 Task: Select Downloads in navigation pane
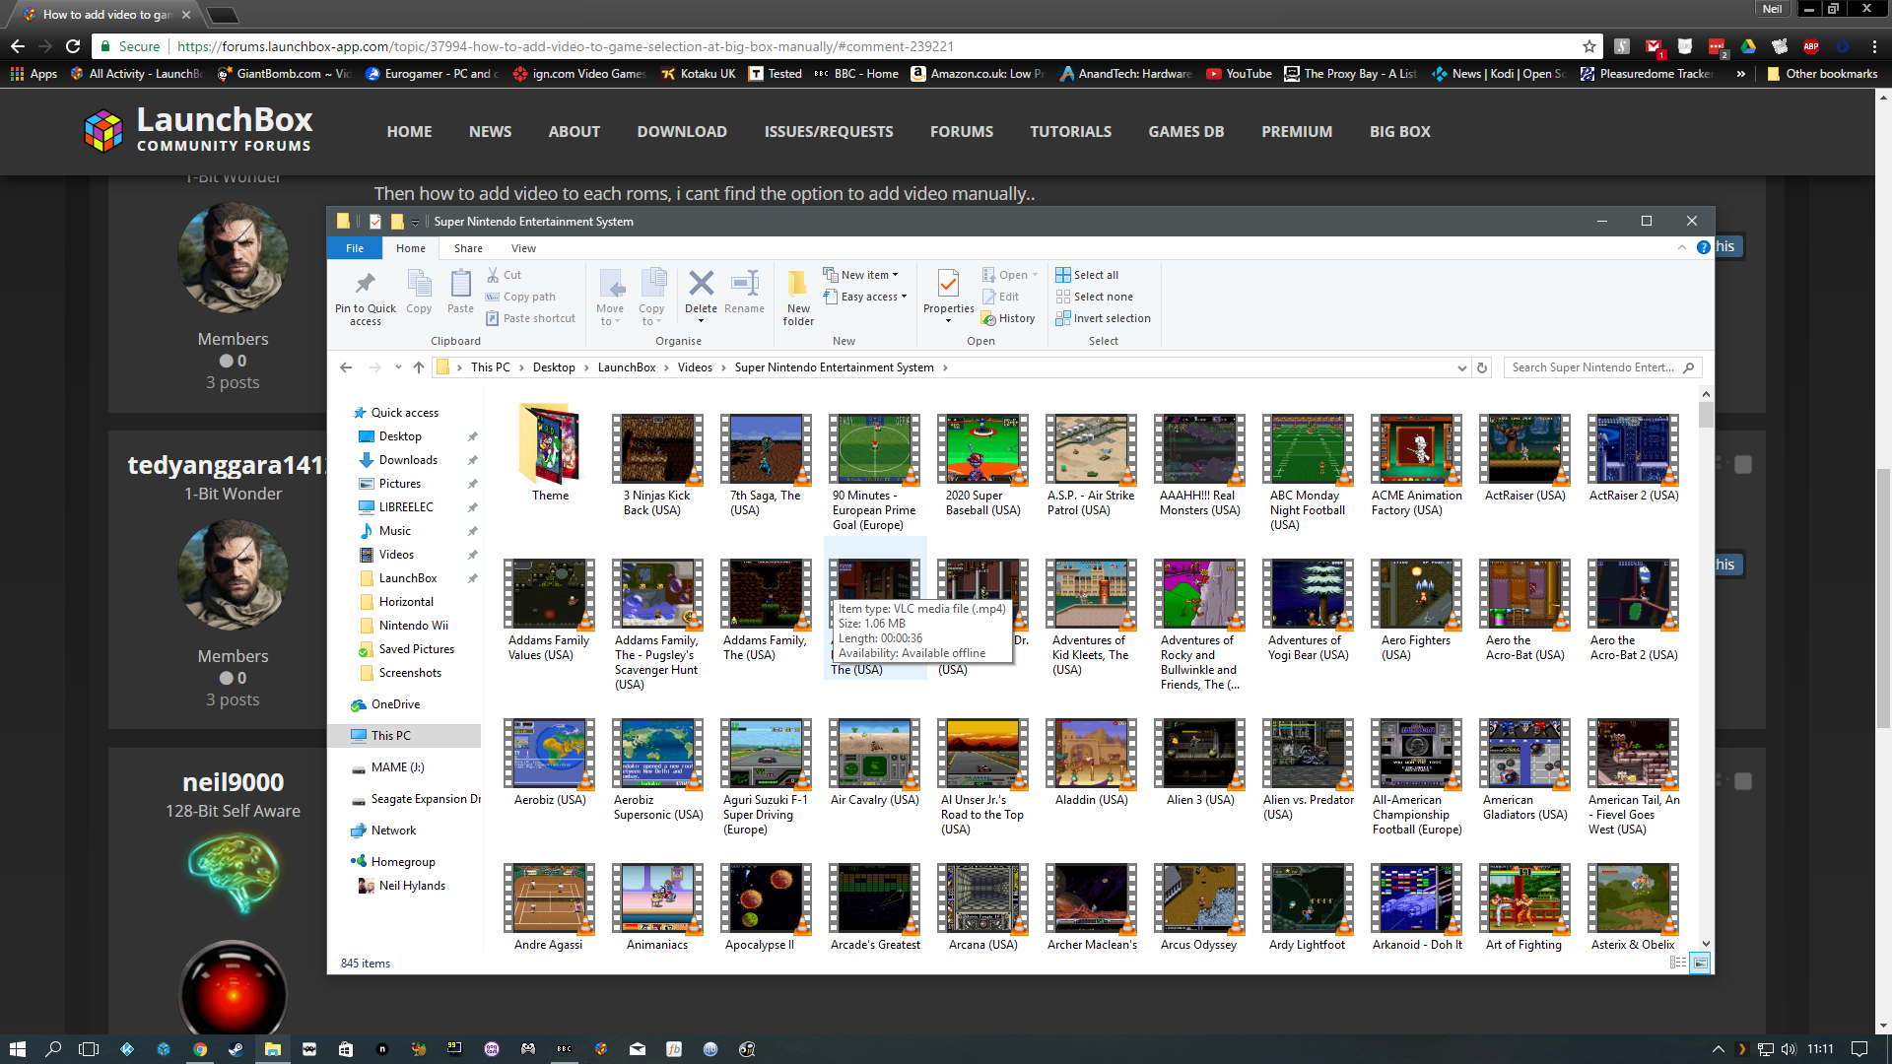click(x=408, y=460)
